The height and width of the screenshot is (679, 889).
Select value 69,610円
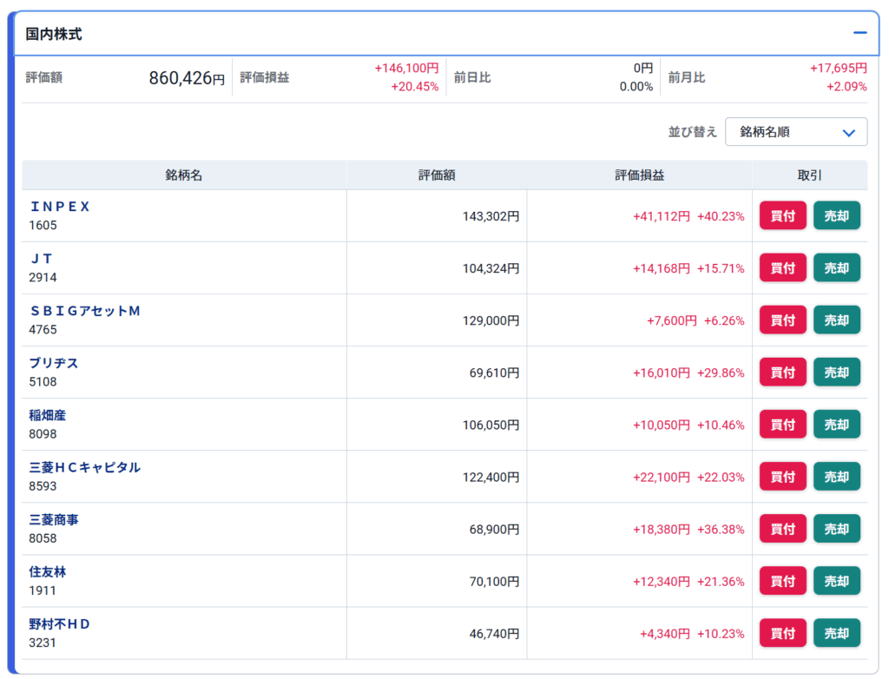(494, 372)
